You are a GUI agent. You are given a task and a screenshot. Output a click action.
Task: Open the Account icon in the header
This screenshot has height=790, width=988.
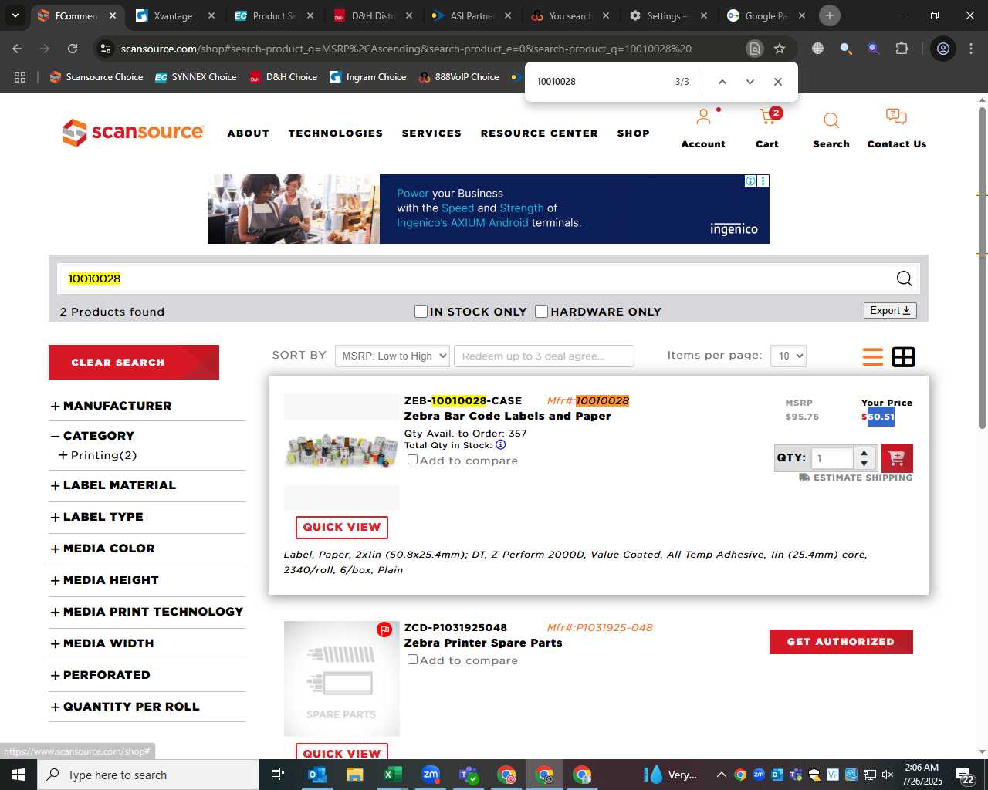[x=703, y=118]
